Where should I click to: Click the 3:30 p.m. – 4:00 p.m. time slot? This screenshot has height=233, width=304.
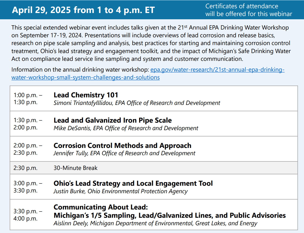(28, 215)
